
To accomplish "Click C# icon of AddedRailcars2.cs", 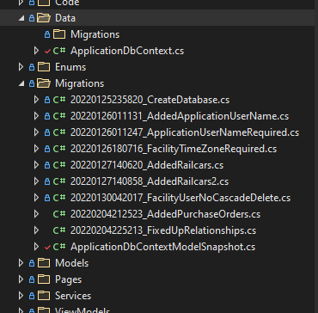I will pos(59,181).
